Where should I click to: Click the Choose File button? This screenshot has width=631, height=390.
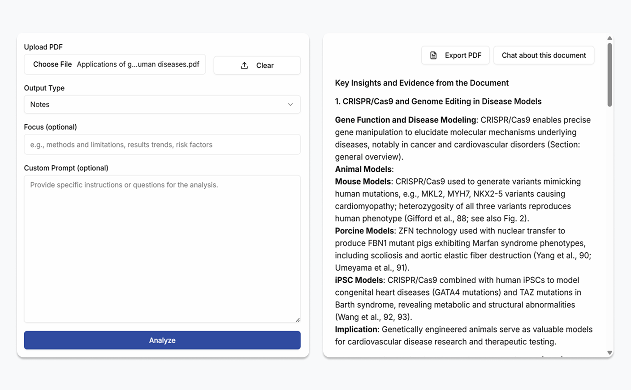(52, 64)
